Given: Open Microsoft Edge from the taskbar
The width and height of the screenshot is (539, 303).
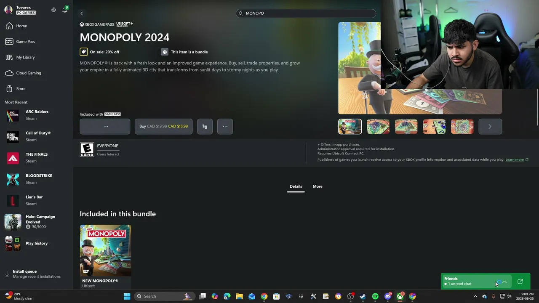Looking at the screenshot, I should 227,296.
